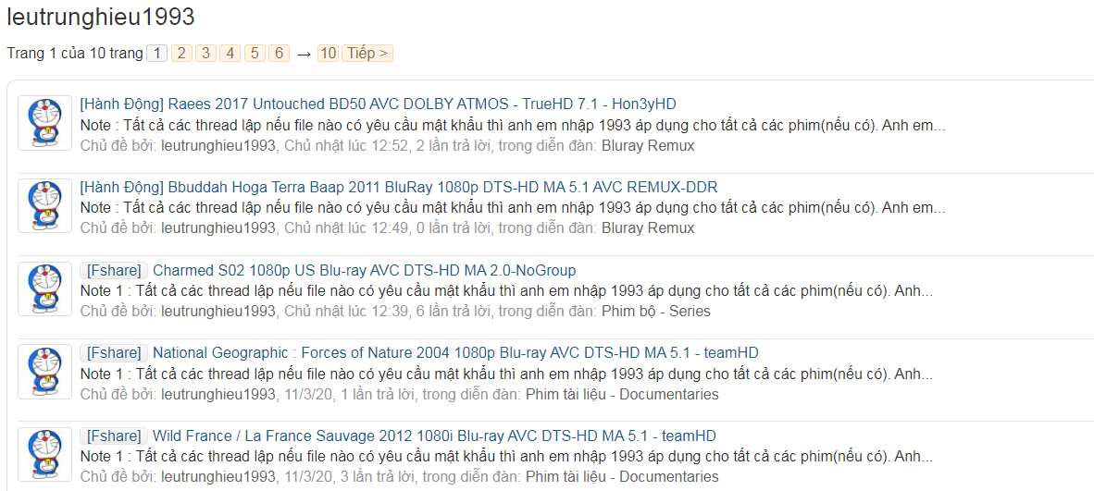Open author leutrunghieu1993 under Wild France thread
Screen dimensions: 1094x491
click(x=218, y=477)
